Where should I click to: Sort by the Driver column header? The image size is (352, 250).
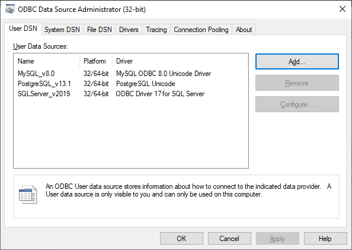[x=180, y=61]
